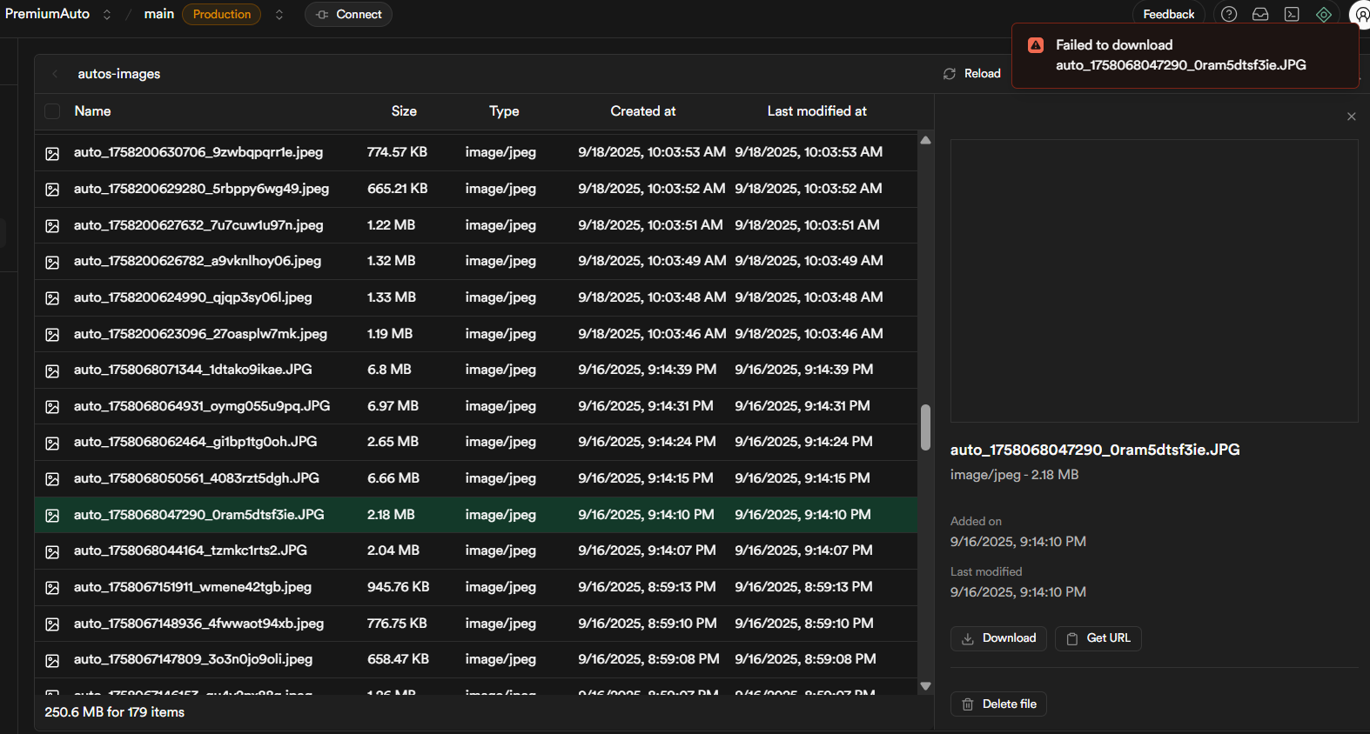
Task: Open the inbox notifications icon
Action: (1259, 14)
